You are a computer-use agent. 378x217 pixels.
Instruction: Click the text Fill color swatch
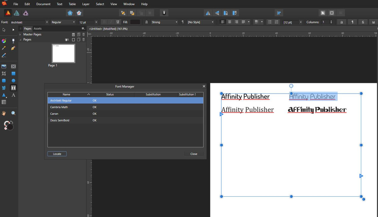tap(135, 22)
